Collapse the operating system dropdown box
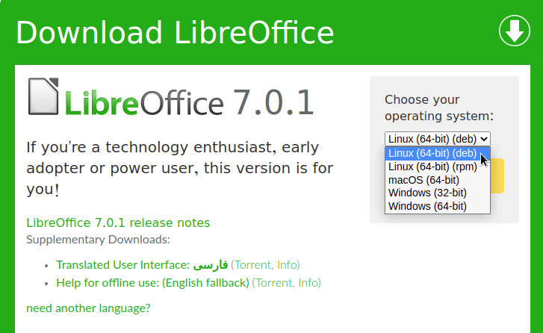 coord(438,138)
